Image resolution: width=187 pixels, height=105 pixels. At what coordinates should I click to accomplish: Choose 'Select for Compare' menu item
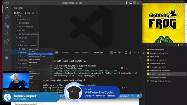tap(41, 59)
